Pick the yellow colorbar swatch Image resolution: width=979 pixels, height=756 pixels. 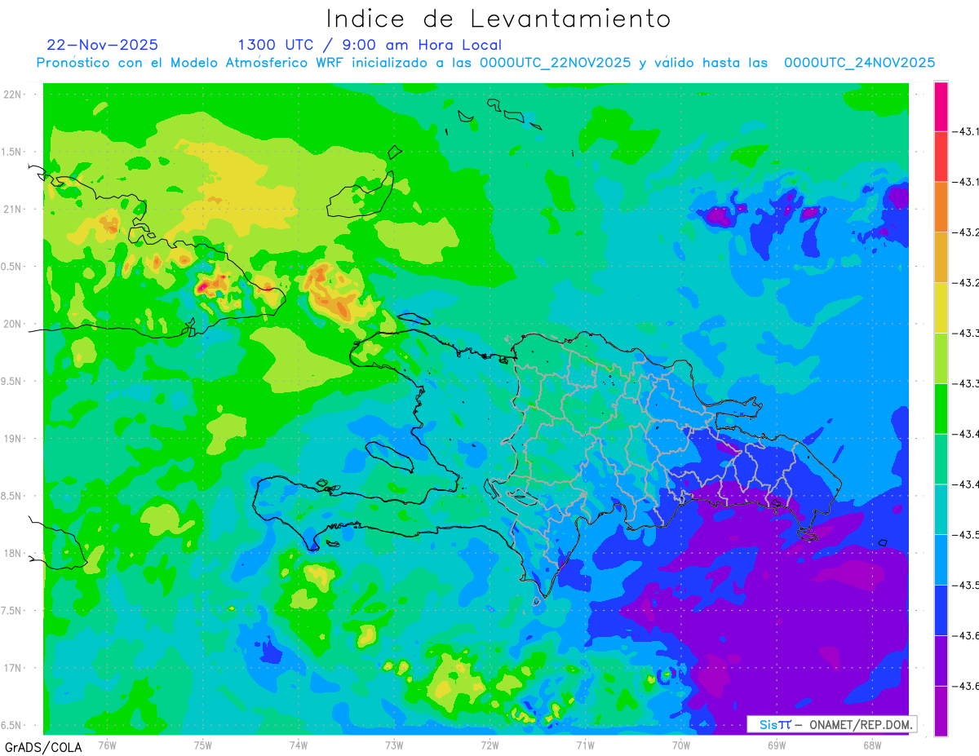[941, 307]
